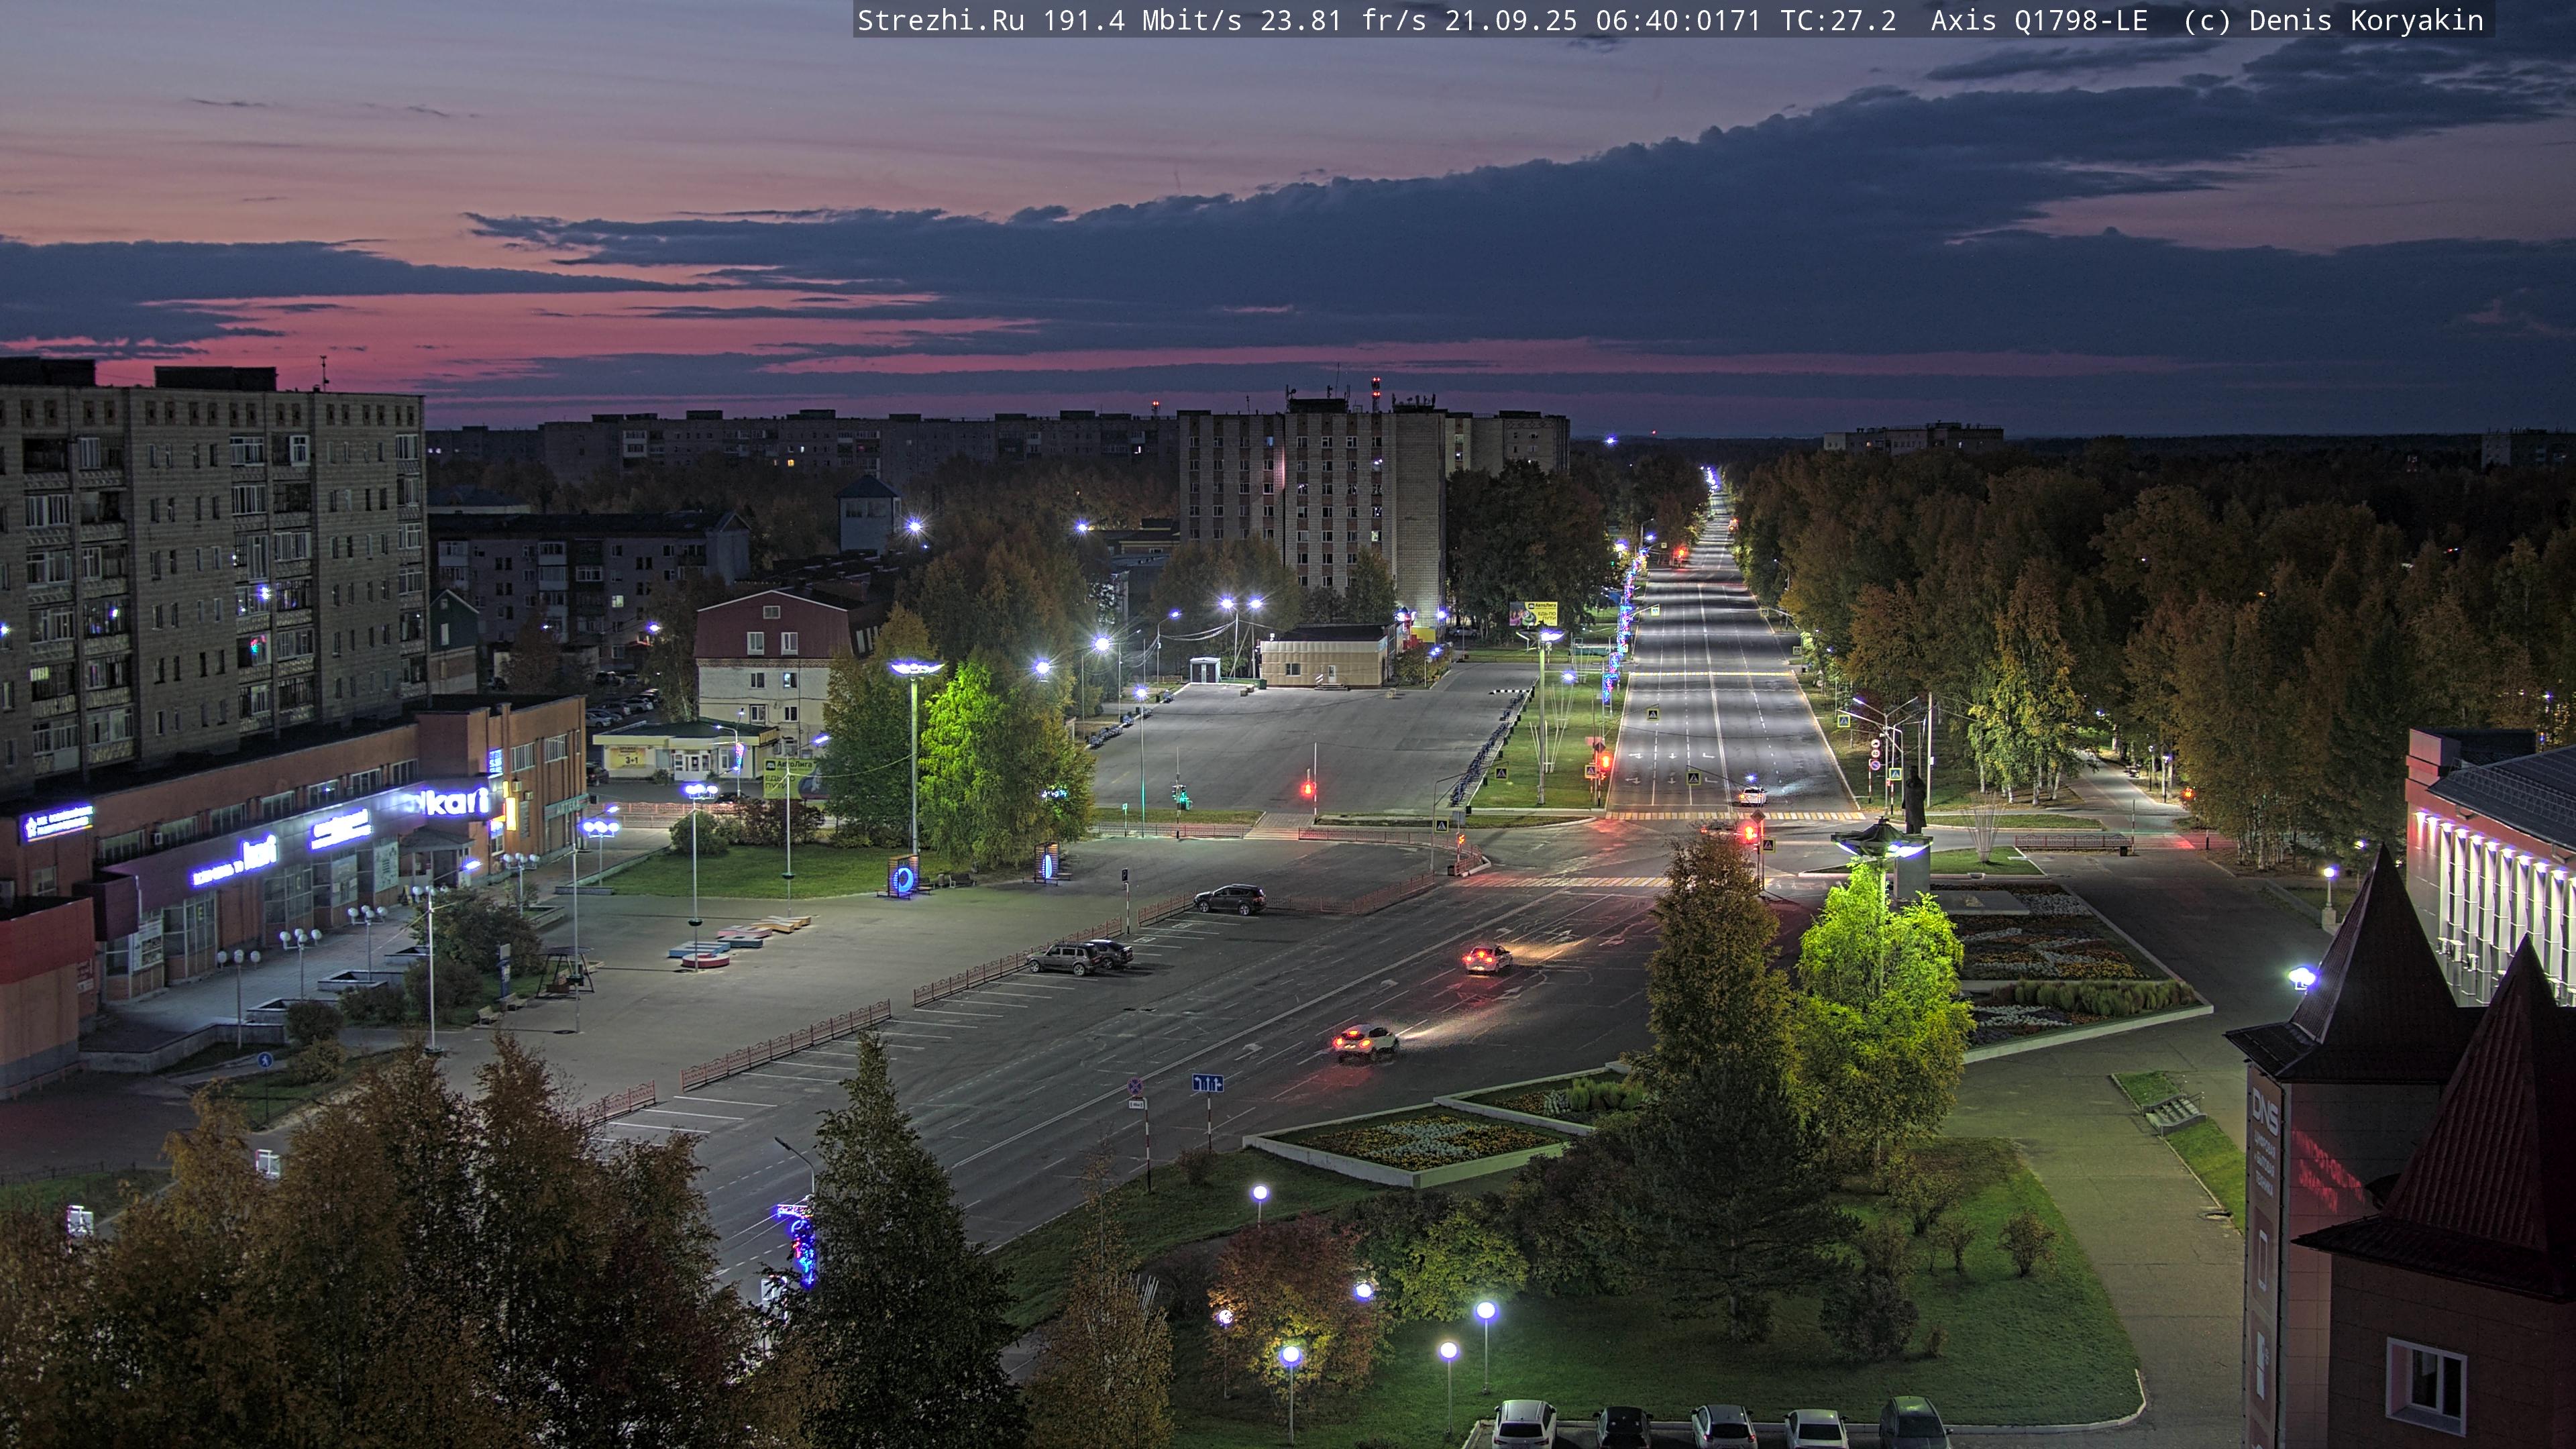Click the Strezhi.Ru text in the overlay
This screenshot has height=1449, width=2576.
[x=940, y=21]
